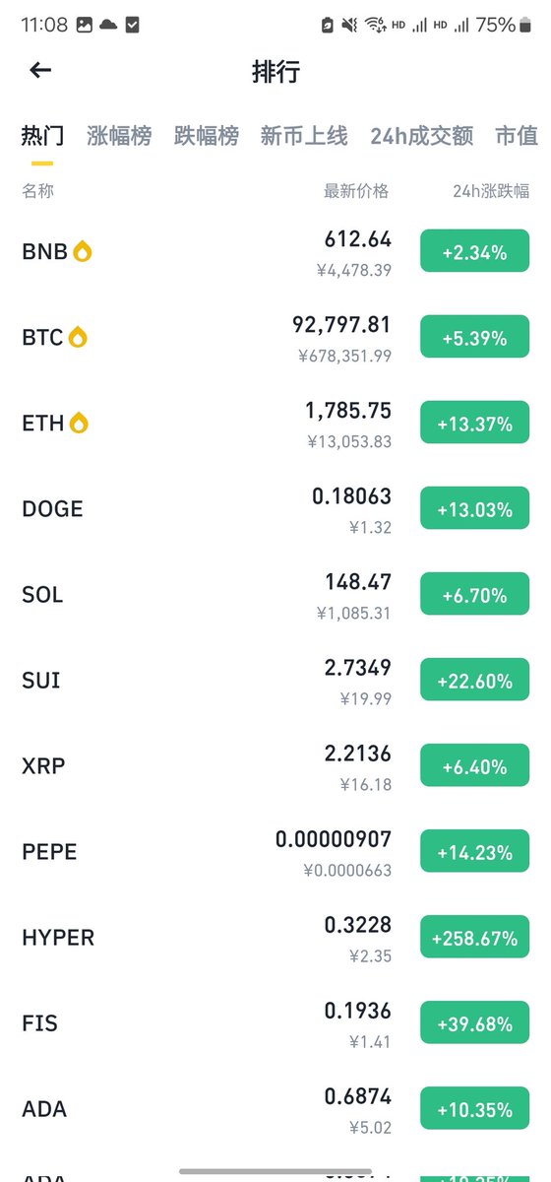551x1182 pixels.
Task: Sort by 24h涨跌幅 column header
Action: (x=491, y=191)
